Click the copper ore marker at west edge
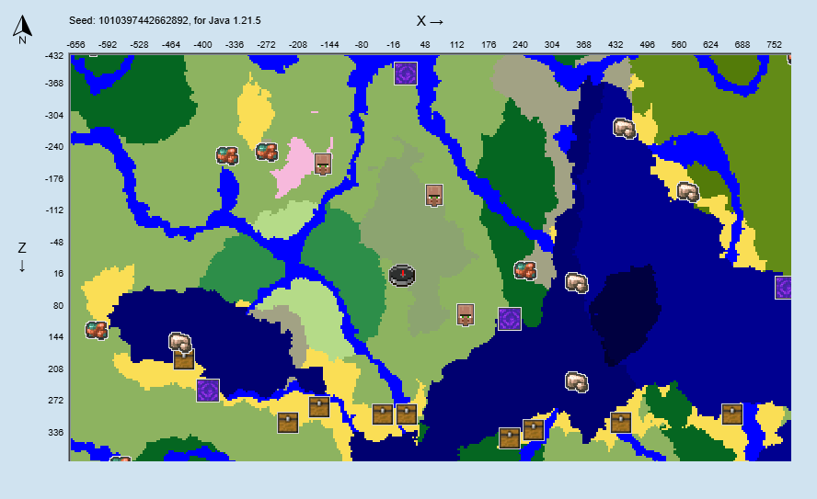 [97, 330]
